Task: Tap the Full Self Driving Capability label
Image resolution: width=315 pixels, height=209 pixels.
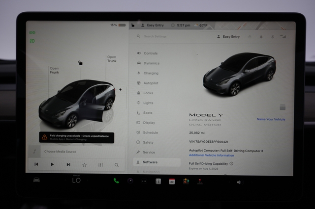Action: point(208,163)
